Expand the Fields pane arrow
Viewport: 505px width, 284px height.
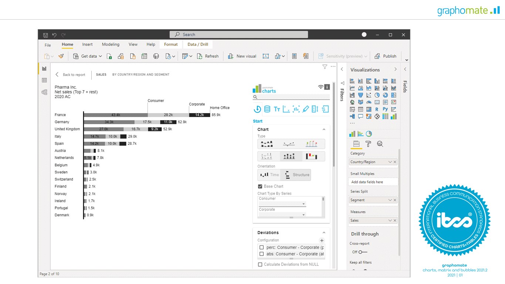405,69
